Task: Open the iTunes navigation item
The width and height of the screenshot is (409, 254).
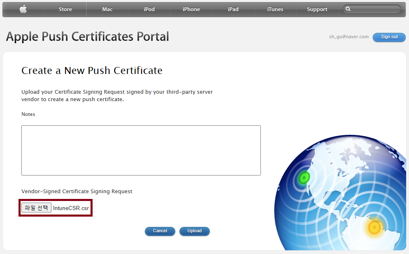Action: pyautogui.click(x=275, y=9)
